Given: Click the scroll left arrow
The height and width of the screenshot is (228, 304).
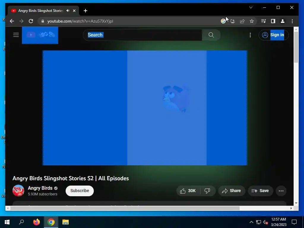Looking at the screenshot, I should 8,208.
